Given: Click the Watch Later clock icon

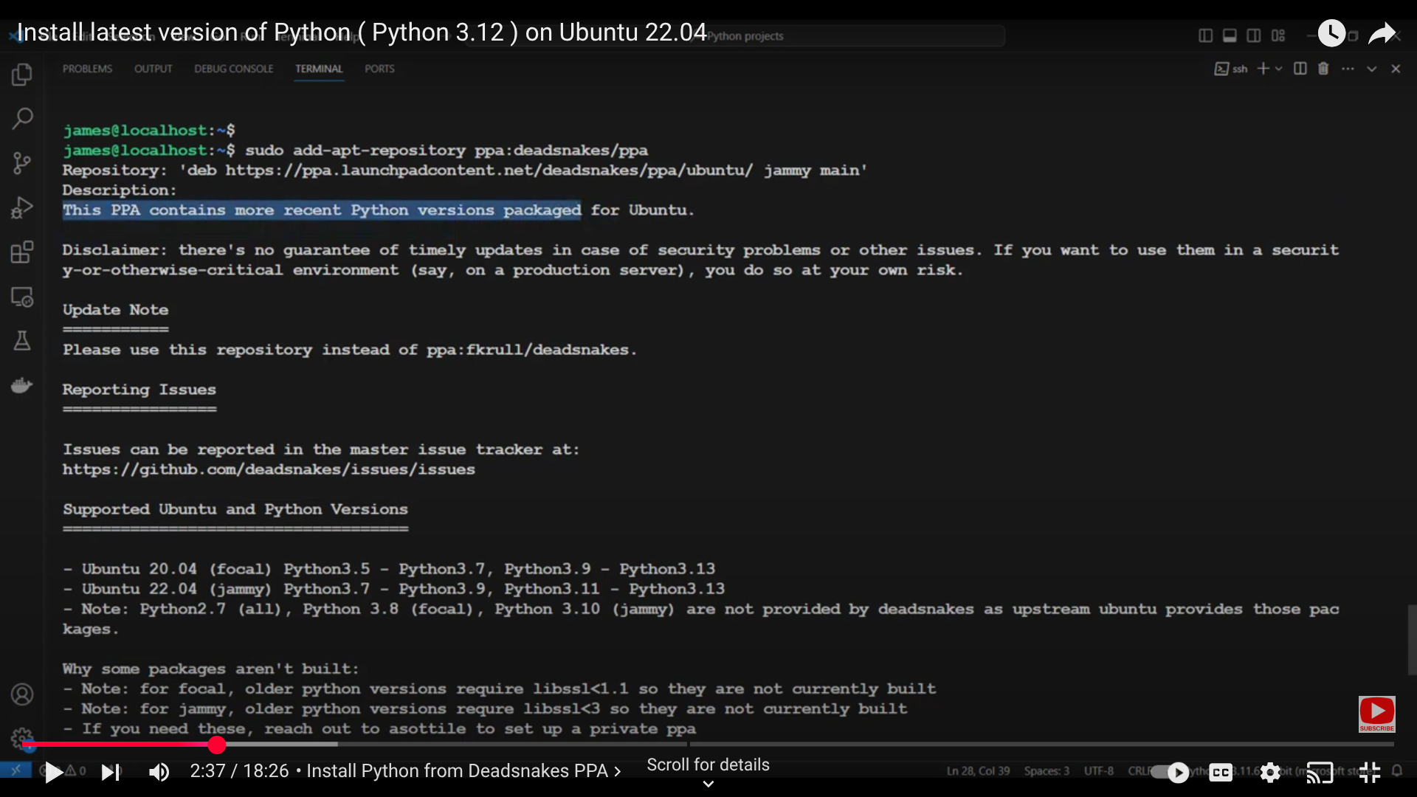Looking at the screenshot, I should tap(1331, 33).
